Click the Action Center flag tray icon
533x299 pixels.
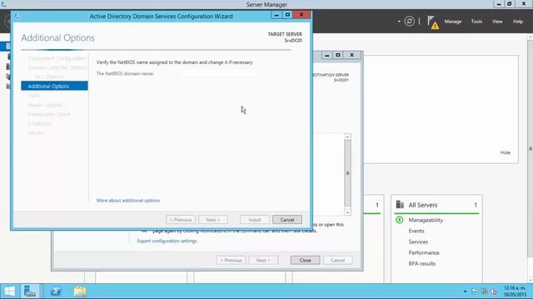pyautogui.click(x=475, y=292)
